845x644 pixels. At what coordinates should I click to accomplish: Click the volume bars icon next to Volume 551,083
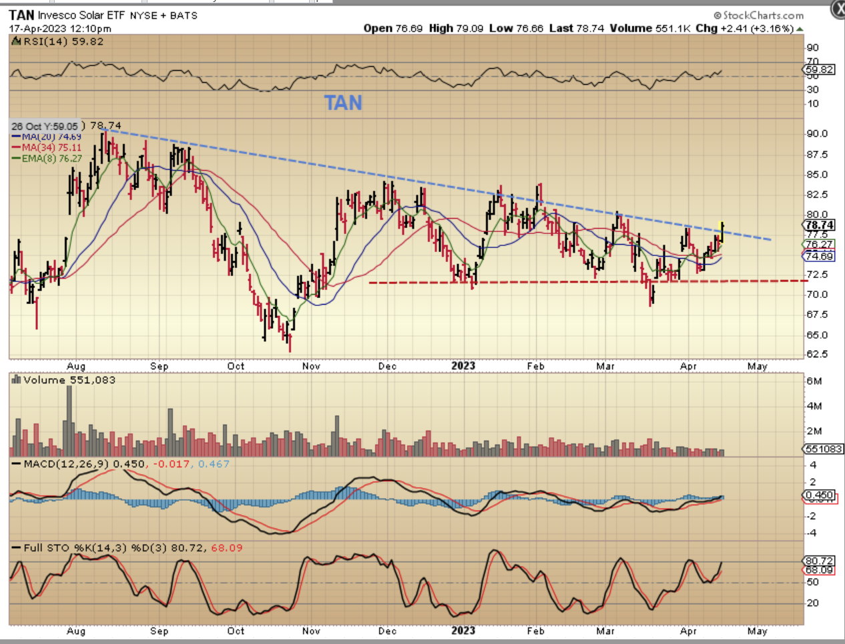(x=16, y=379)
